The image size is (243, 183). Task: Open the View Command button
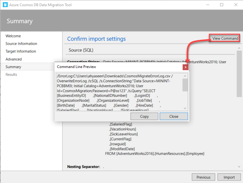(225, 38)
